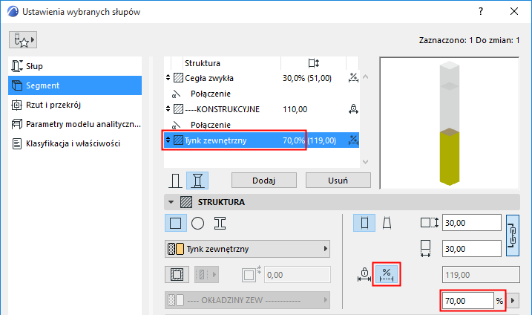Click the single-segment column icon below the list
Viewport: 532px width, 315px height.
point(176,181)
